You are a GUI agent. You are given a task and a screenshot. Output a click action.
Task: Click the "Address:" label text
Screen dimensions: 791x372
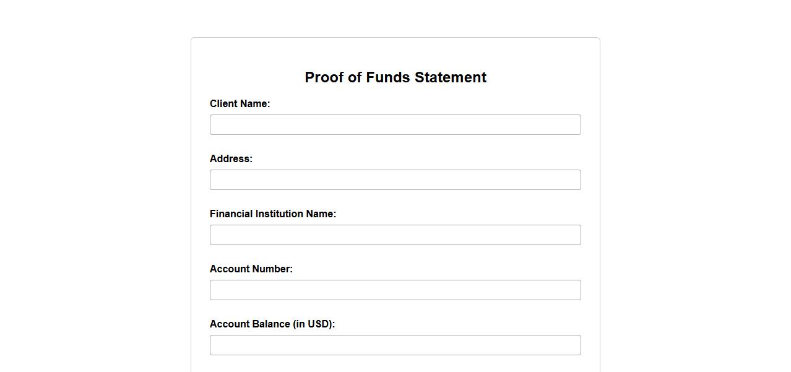pos(231,158)
